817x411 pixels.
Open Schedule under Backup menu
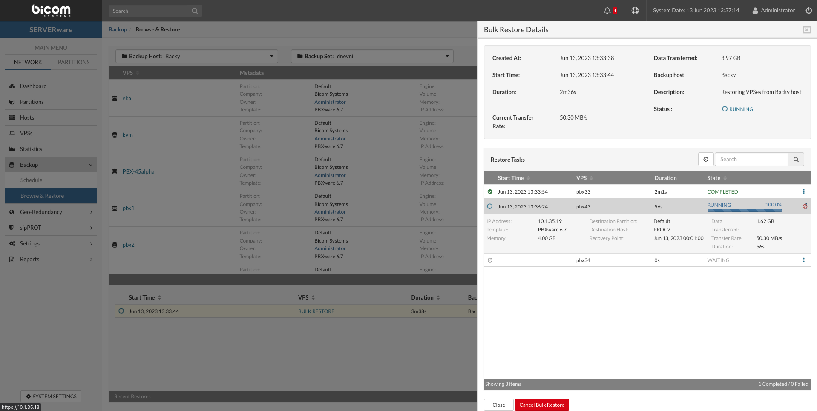[x=32, y=180]
